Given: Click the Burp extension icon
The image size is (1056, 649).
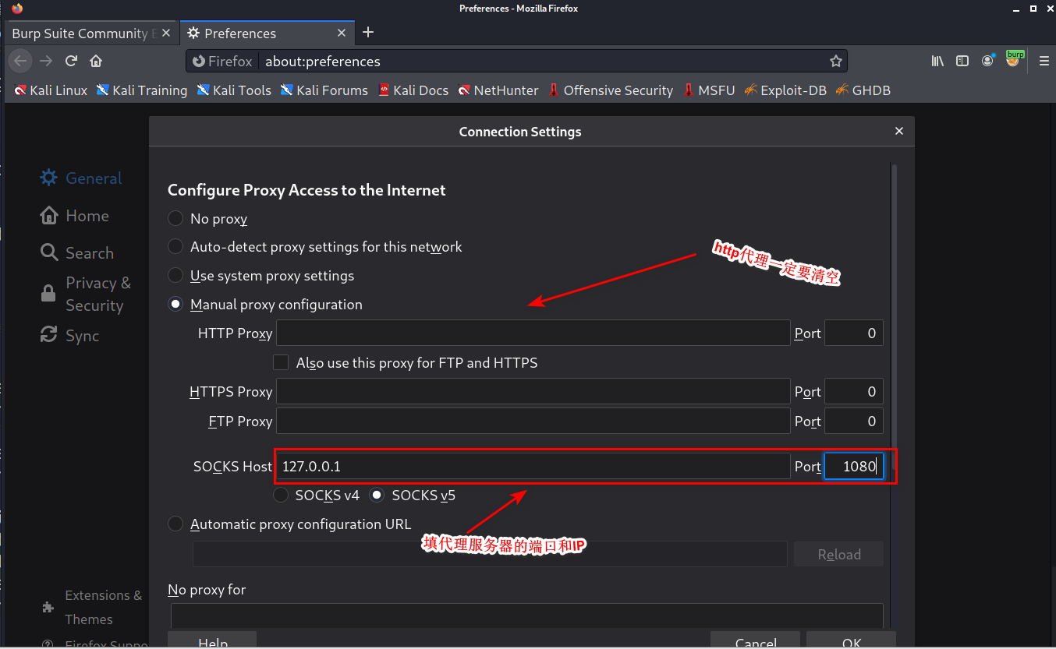Looking at the screenshot, I should (x=1014, y=59).
